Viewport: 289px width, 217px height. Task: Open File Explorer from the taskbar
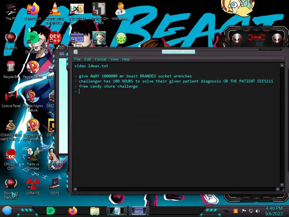coord(95,211)
